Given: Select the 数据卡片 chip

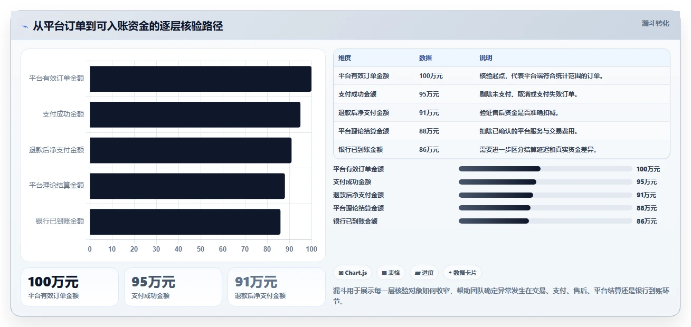Looking at the screenshot, I should [462, 273].
